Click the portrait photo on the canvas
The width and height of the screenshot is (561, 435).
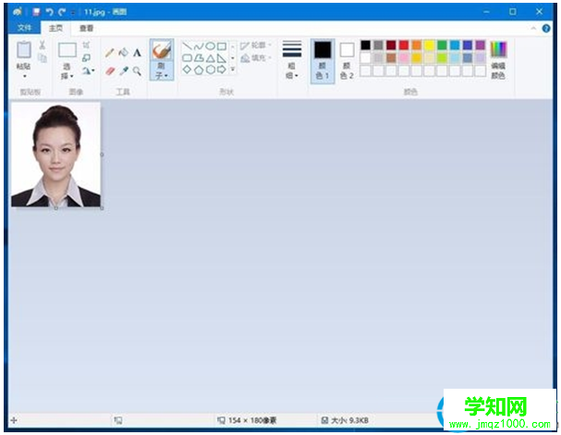(x=55, y=155)
